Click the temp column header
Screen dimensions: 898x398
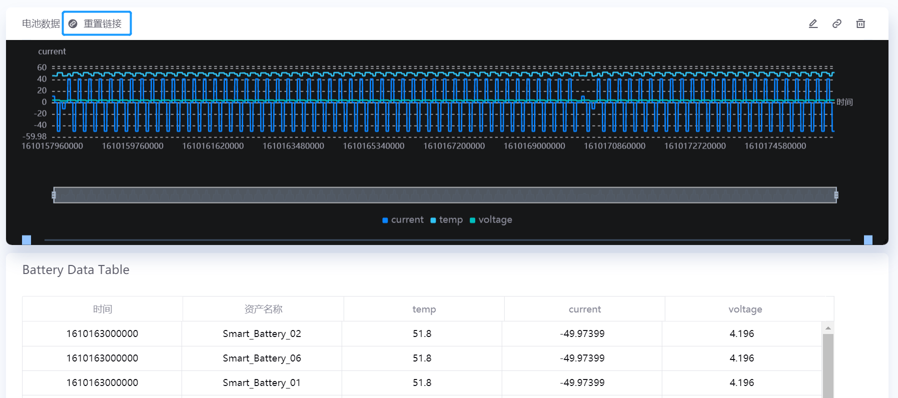click(x=424, y=309)
